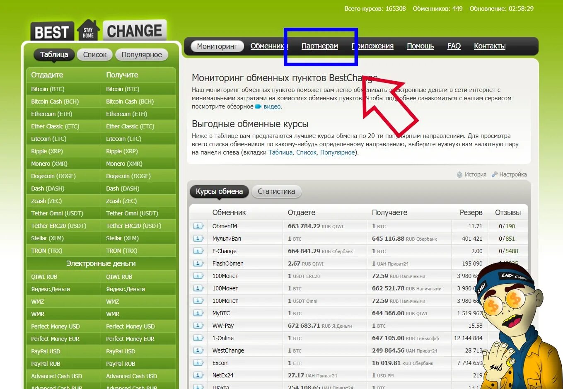Viewport: 563px width, 389px height.
Task: Click the 190 reviews count for ObmenIM
Action: coord(510,226)
